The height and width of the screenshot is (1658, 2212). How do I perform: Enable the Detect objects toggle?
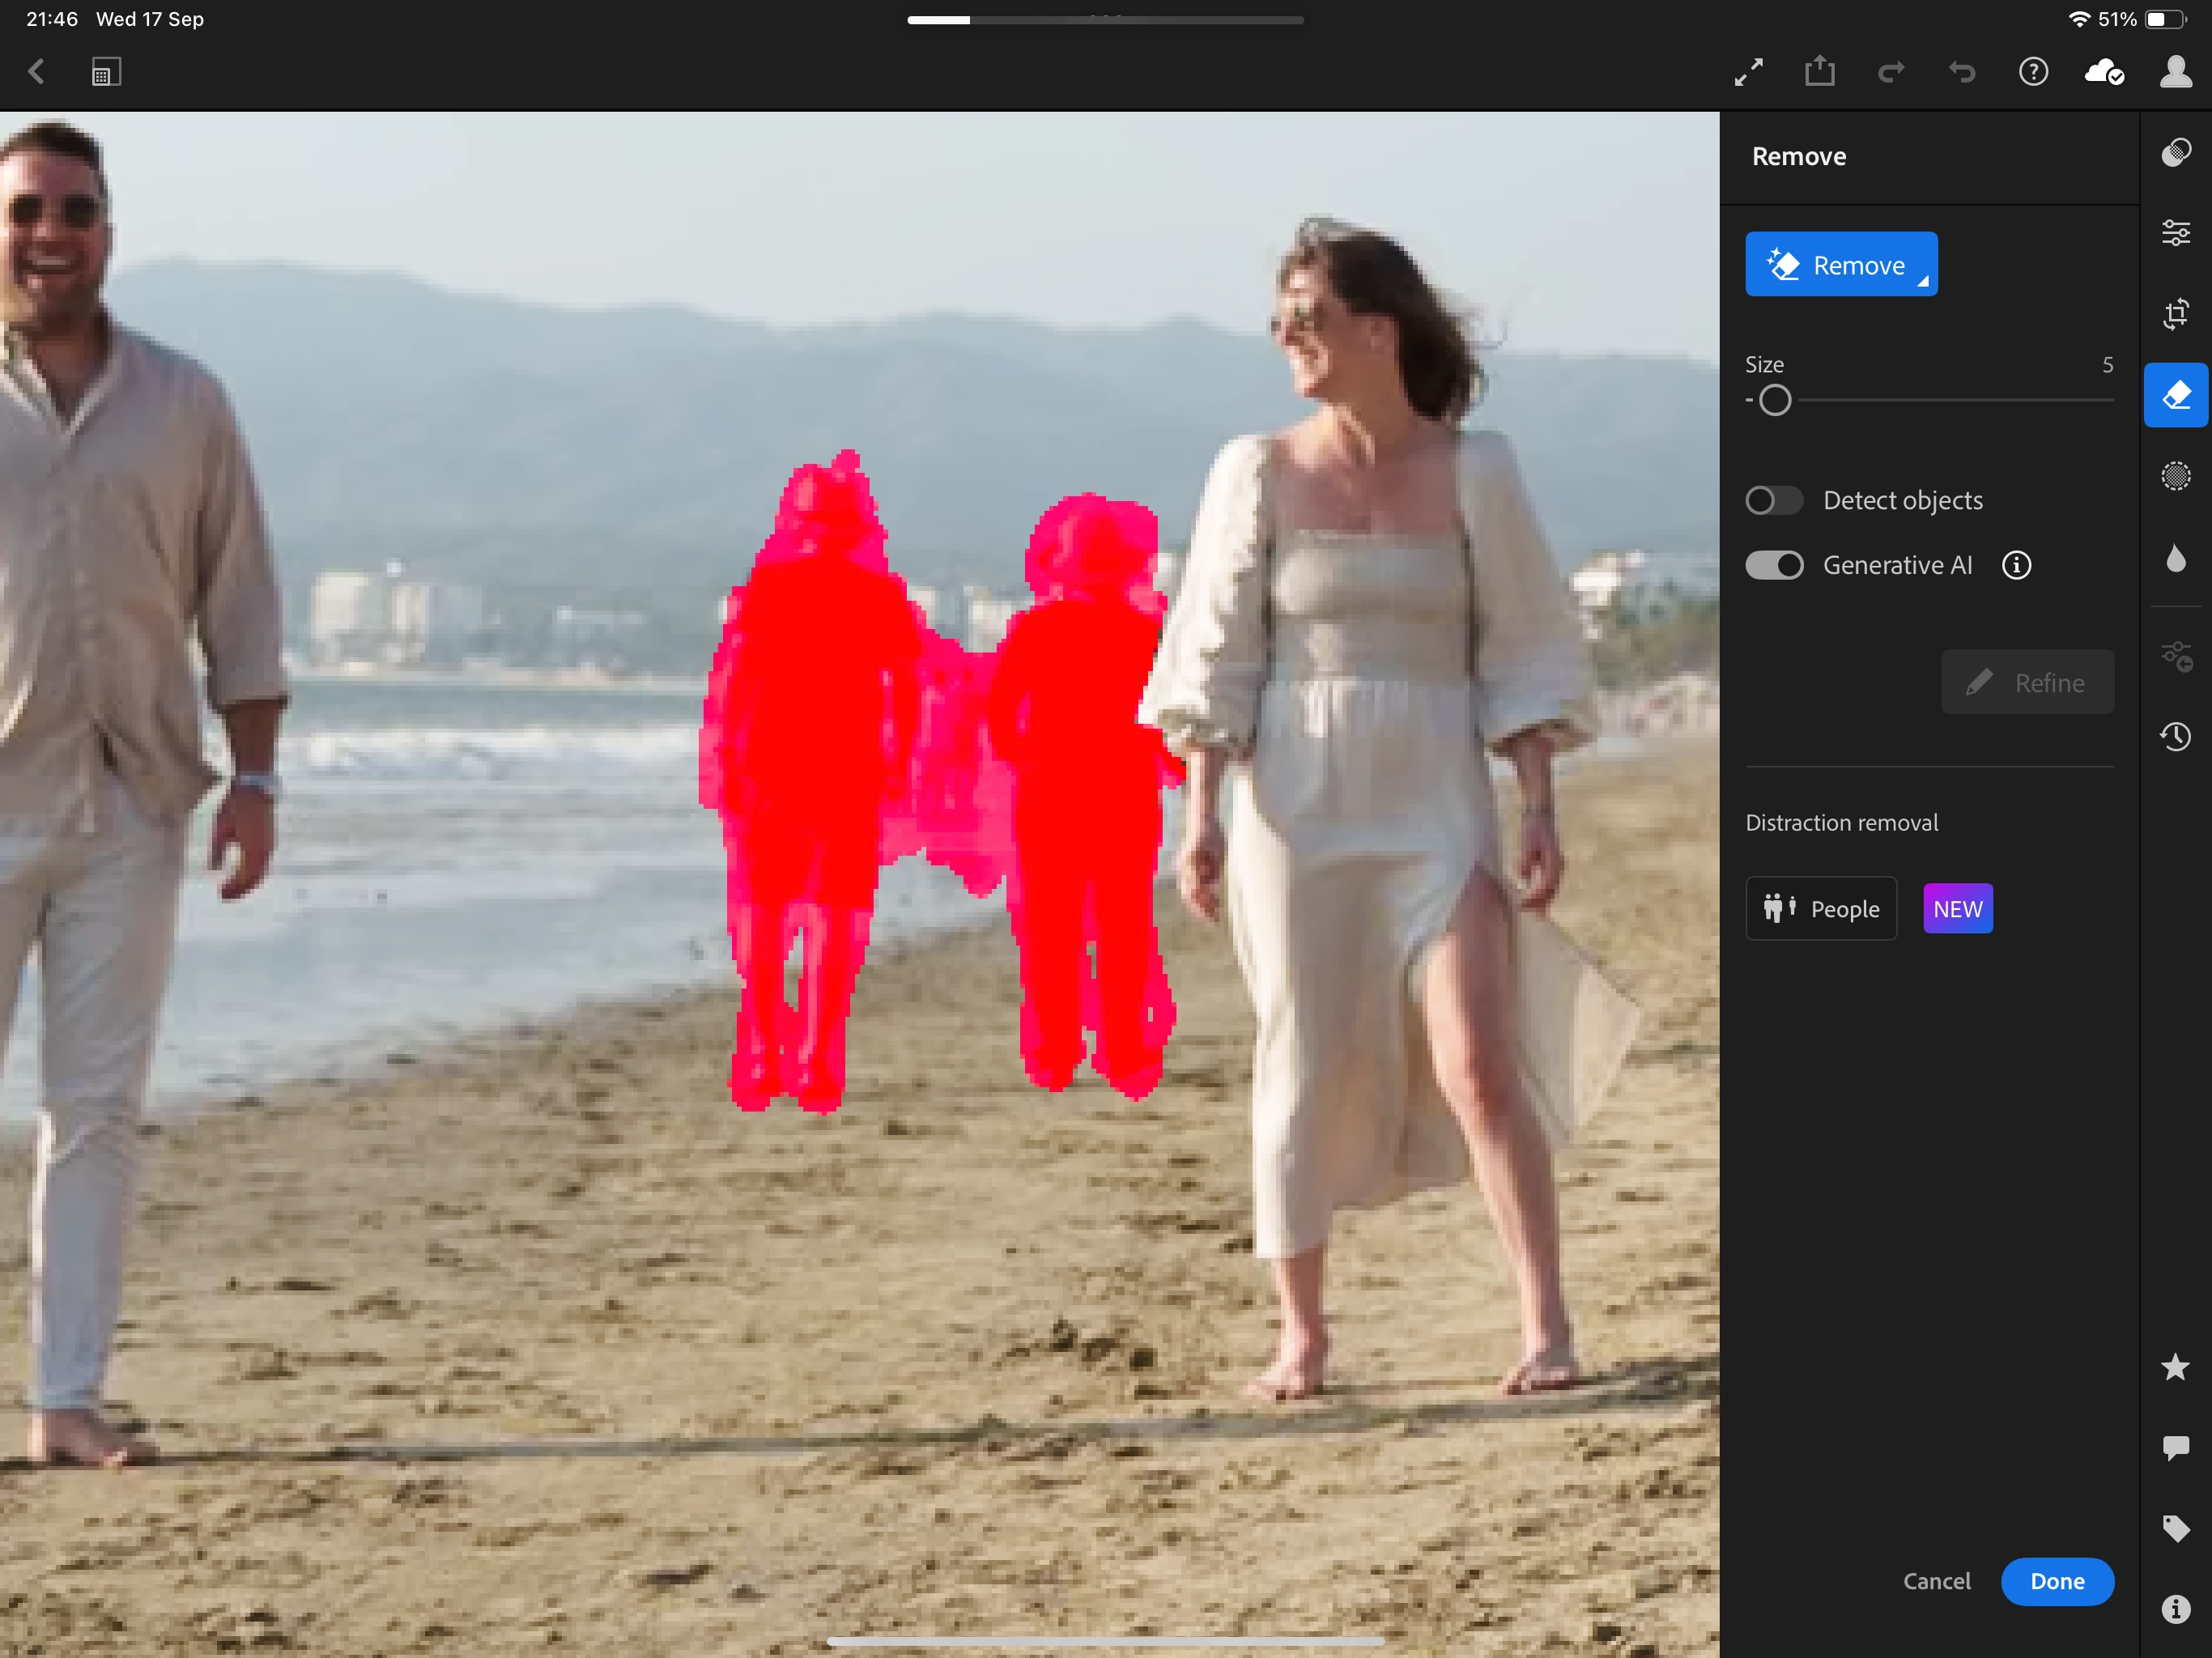tap(1773, 500)
